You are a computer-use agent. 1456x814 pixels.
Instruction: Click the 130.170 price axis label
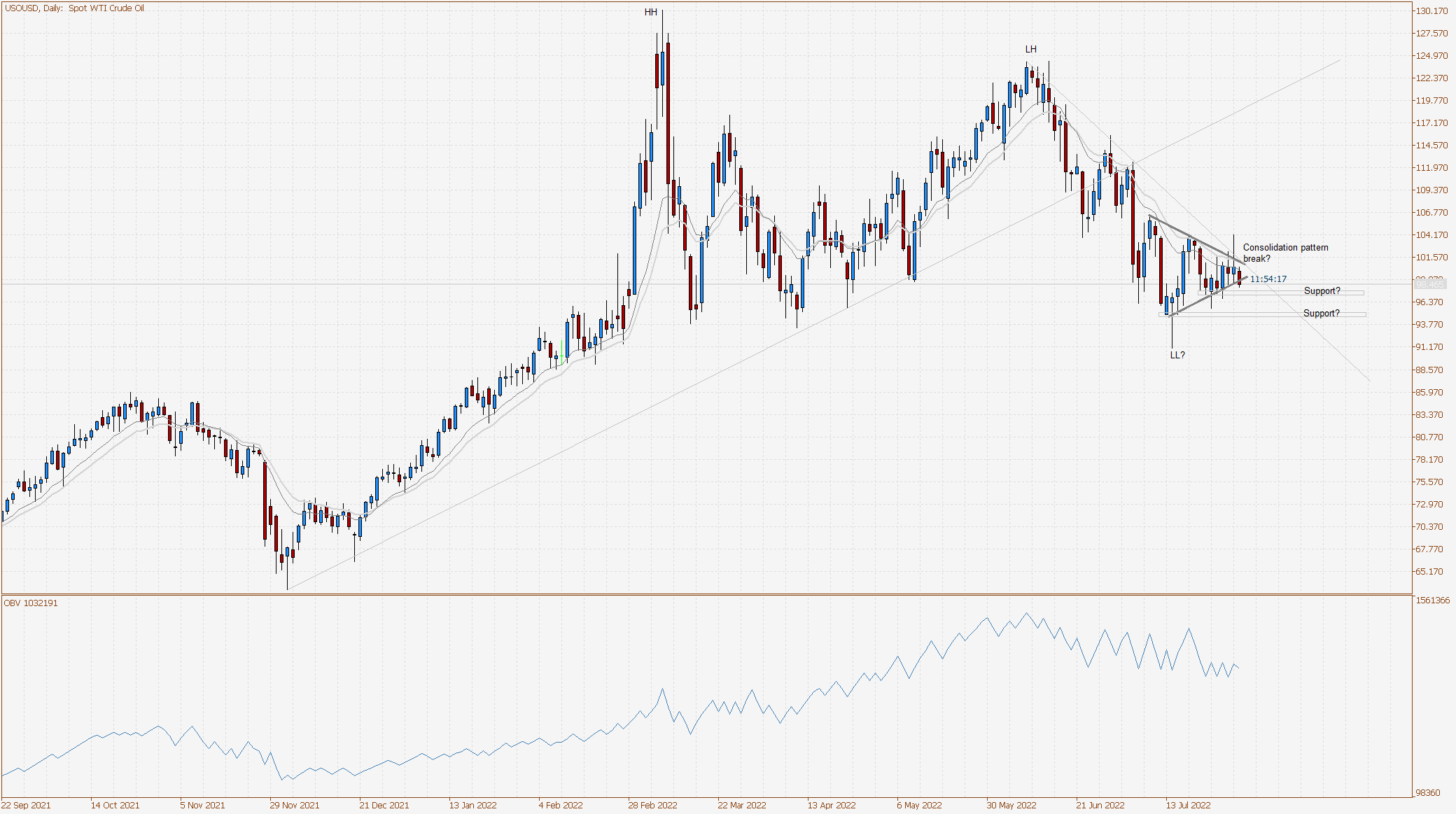1431,10
